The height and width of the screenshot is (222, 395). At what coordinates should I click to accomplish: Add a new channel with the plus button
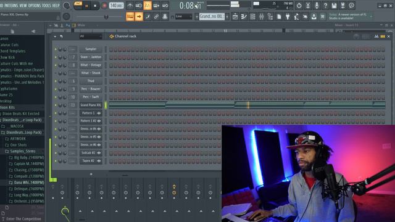point(91,174)
